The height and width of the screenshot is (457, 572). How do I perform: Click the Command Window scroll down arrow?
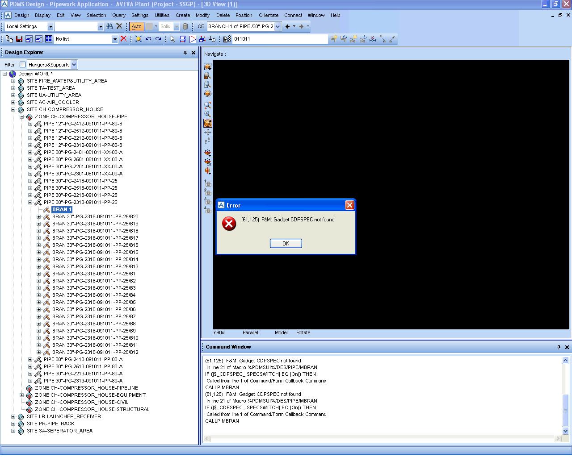tap(565, 431)
